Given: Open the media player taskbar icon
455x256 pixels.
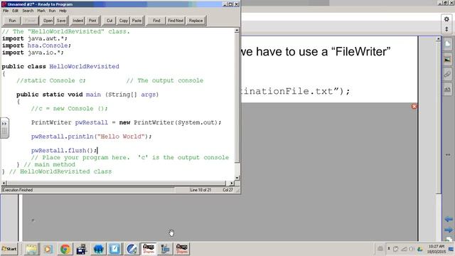Looking at the screenshot, I should pos(48,249).
